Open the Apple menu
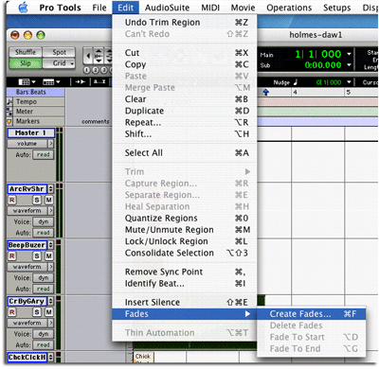 click(x=23, y=8)
